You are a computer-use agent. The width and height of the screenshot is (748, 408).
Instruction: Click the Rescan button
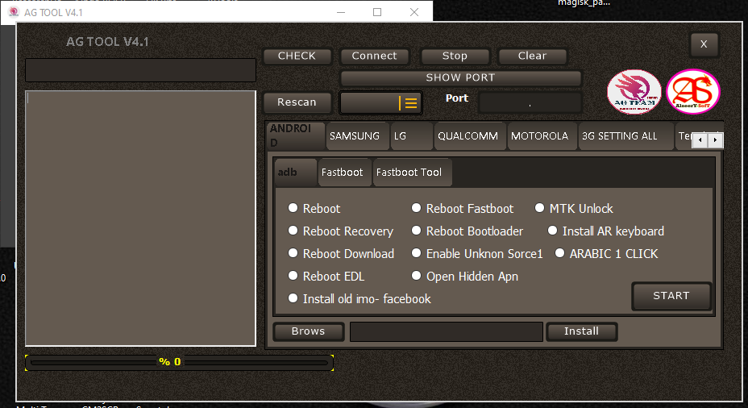(x=297, y=102)
